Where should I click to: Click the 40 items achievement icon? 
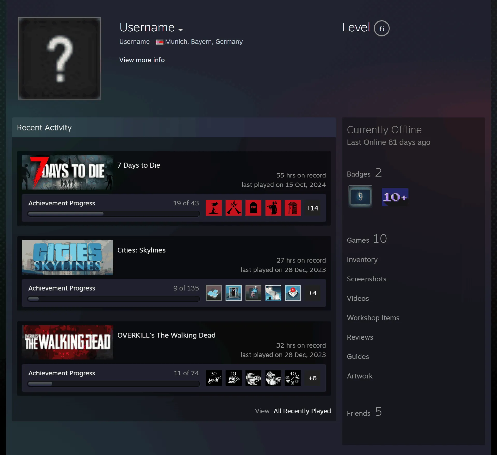tap(293, 378)
